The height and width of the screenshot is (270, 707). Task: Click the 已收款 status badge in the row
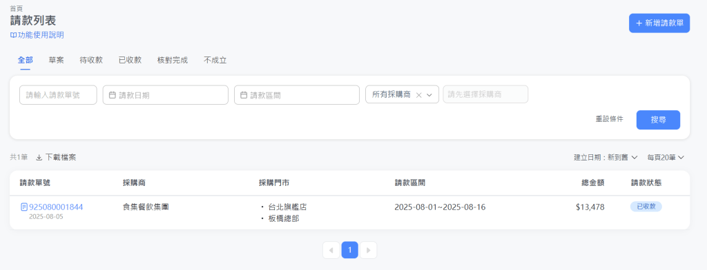(x=646, y=207)
